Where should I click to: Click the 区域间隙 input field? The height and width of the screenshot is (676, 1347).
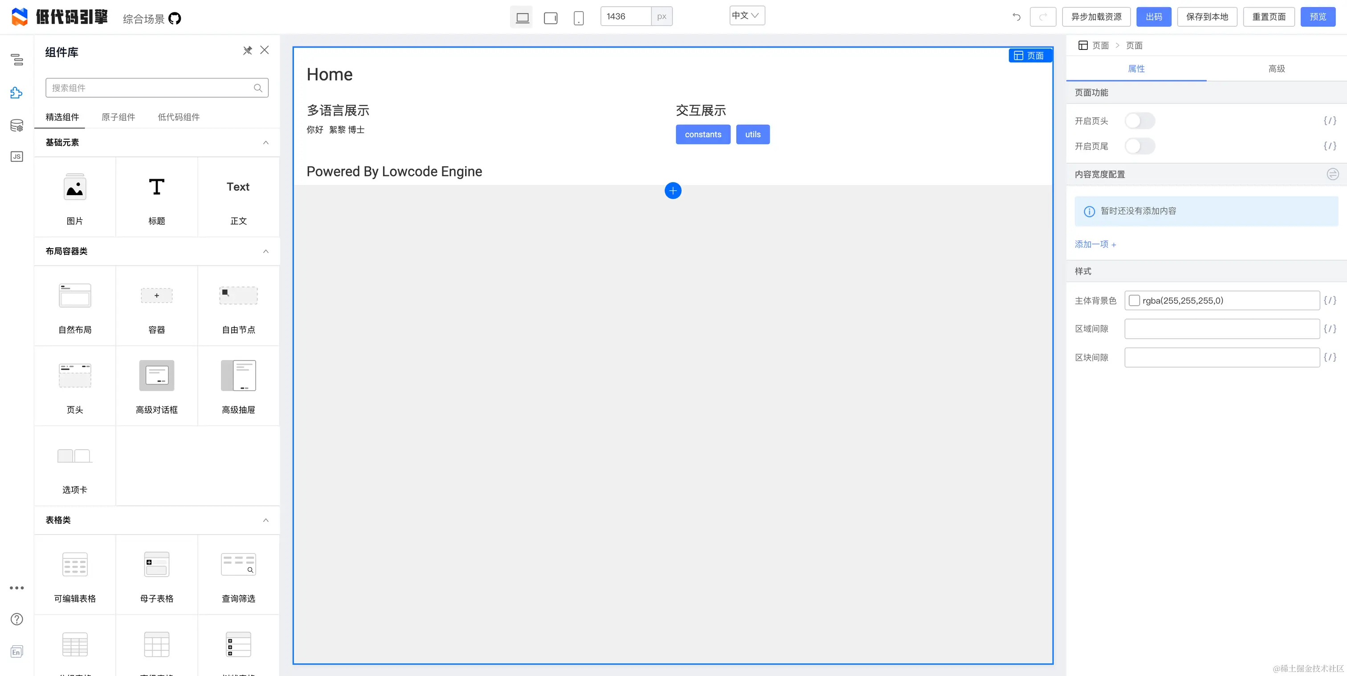(1222, 328)
